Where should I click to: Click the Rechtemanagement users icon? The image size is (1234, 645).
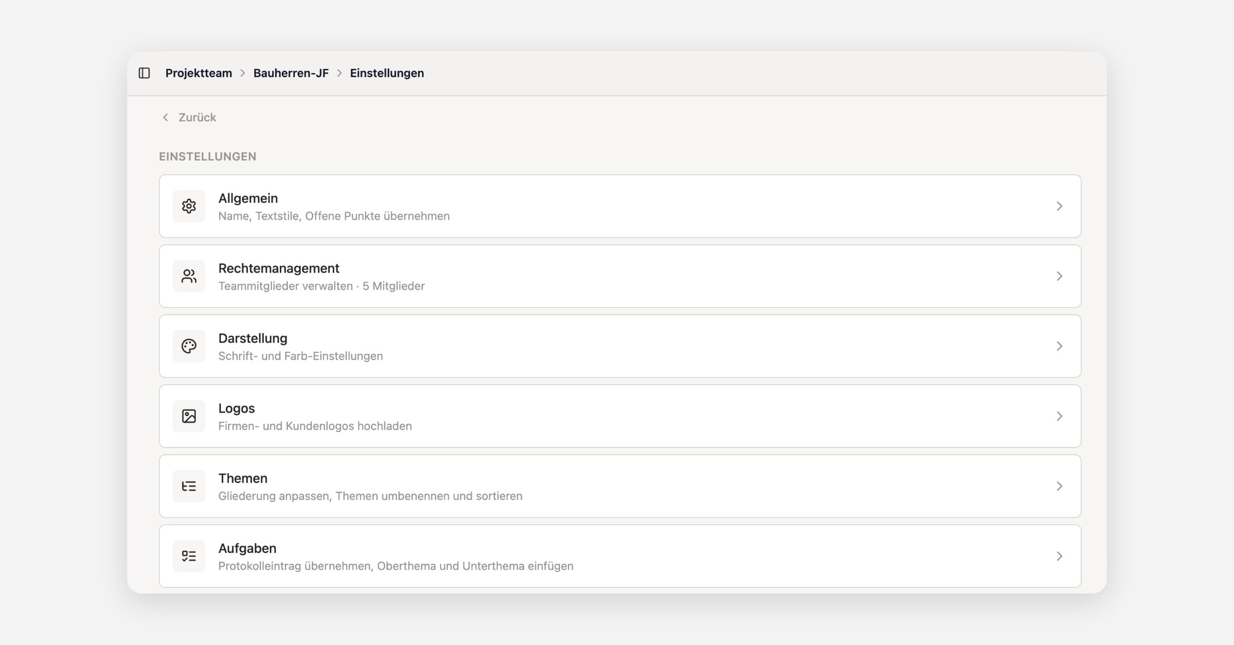[189, 276]
